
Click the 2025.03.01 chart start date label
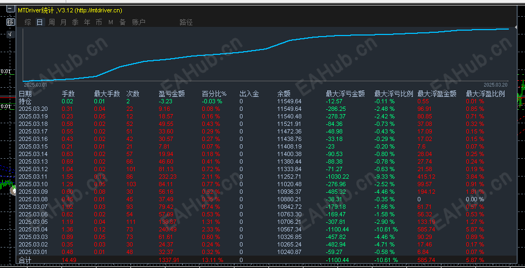coord(36,84)
